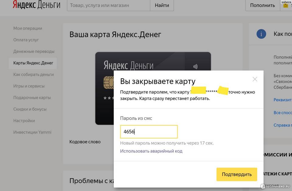
Task: Open the Реквизиты link on the right
Action: point(283,100)
